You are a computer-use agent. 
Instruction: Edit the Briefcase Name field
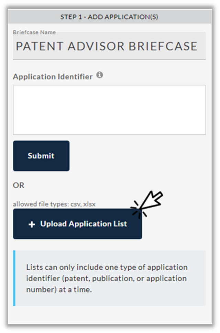point(109,46)
